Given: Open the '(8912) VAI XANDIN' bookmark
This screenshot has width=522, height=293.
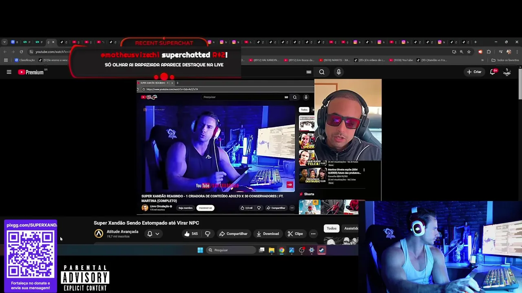Looking at the screenshot, I should tap(263, 60).
